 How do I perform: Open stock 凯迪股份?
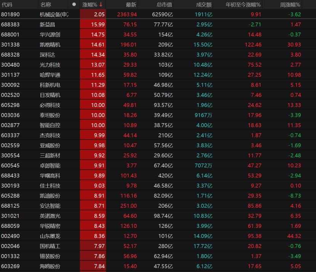[x=50, y=196]
